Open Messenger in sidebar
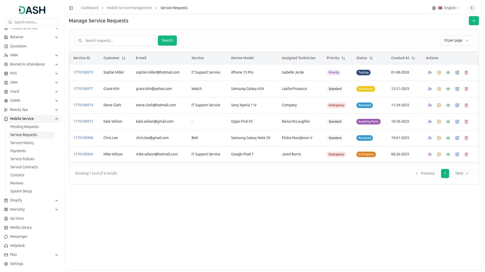Viewport: 485px width, 272px height. (31, 237)
